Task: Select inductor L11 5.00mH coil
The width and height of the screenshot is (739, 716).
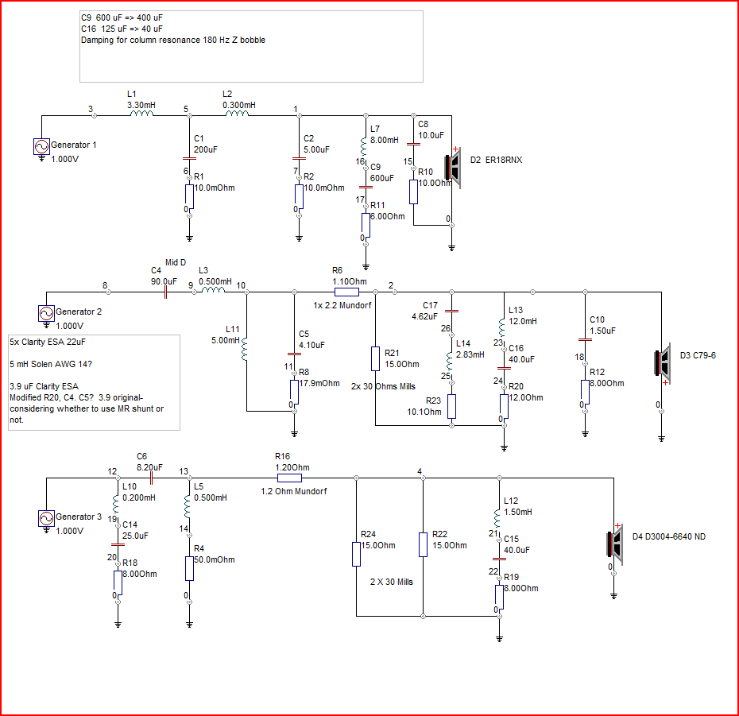Action: (245, 350)
